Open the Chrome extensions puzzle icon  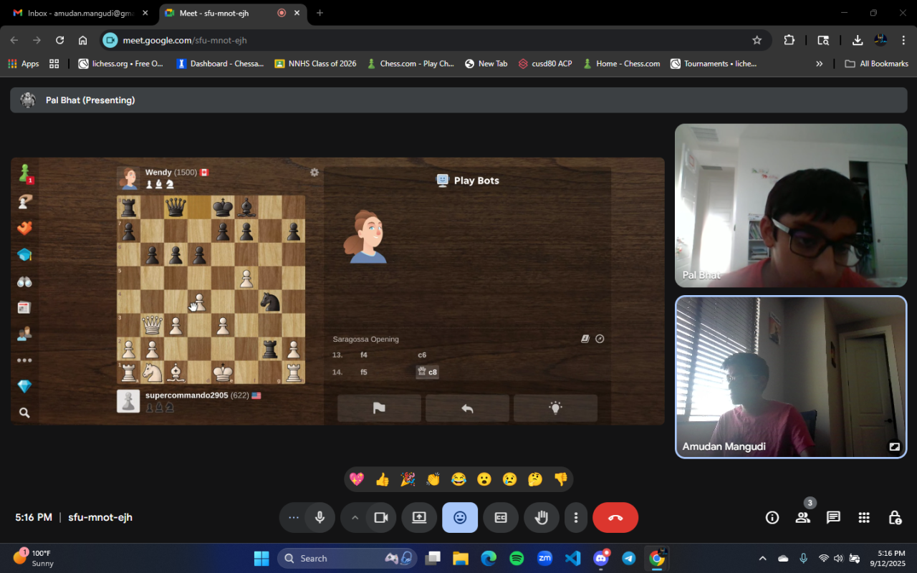[789, 40]
